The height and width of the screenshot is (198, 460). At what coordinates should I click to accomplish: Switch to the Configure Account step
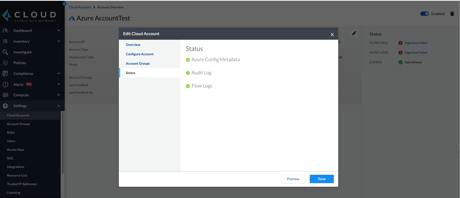(140, 54)
